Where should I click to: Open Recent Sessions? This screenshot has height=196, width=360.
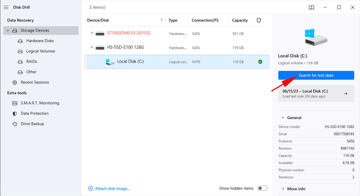[x=35, y=82]
